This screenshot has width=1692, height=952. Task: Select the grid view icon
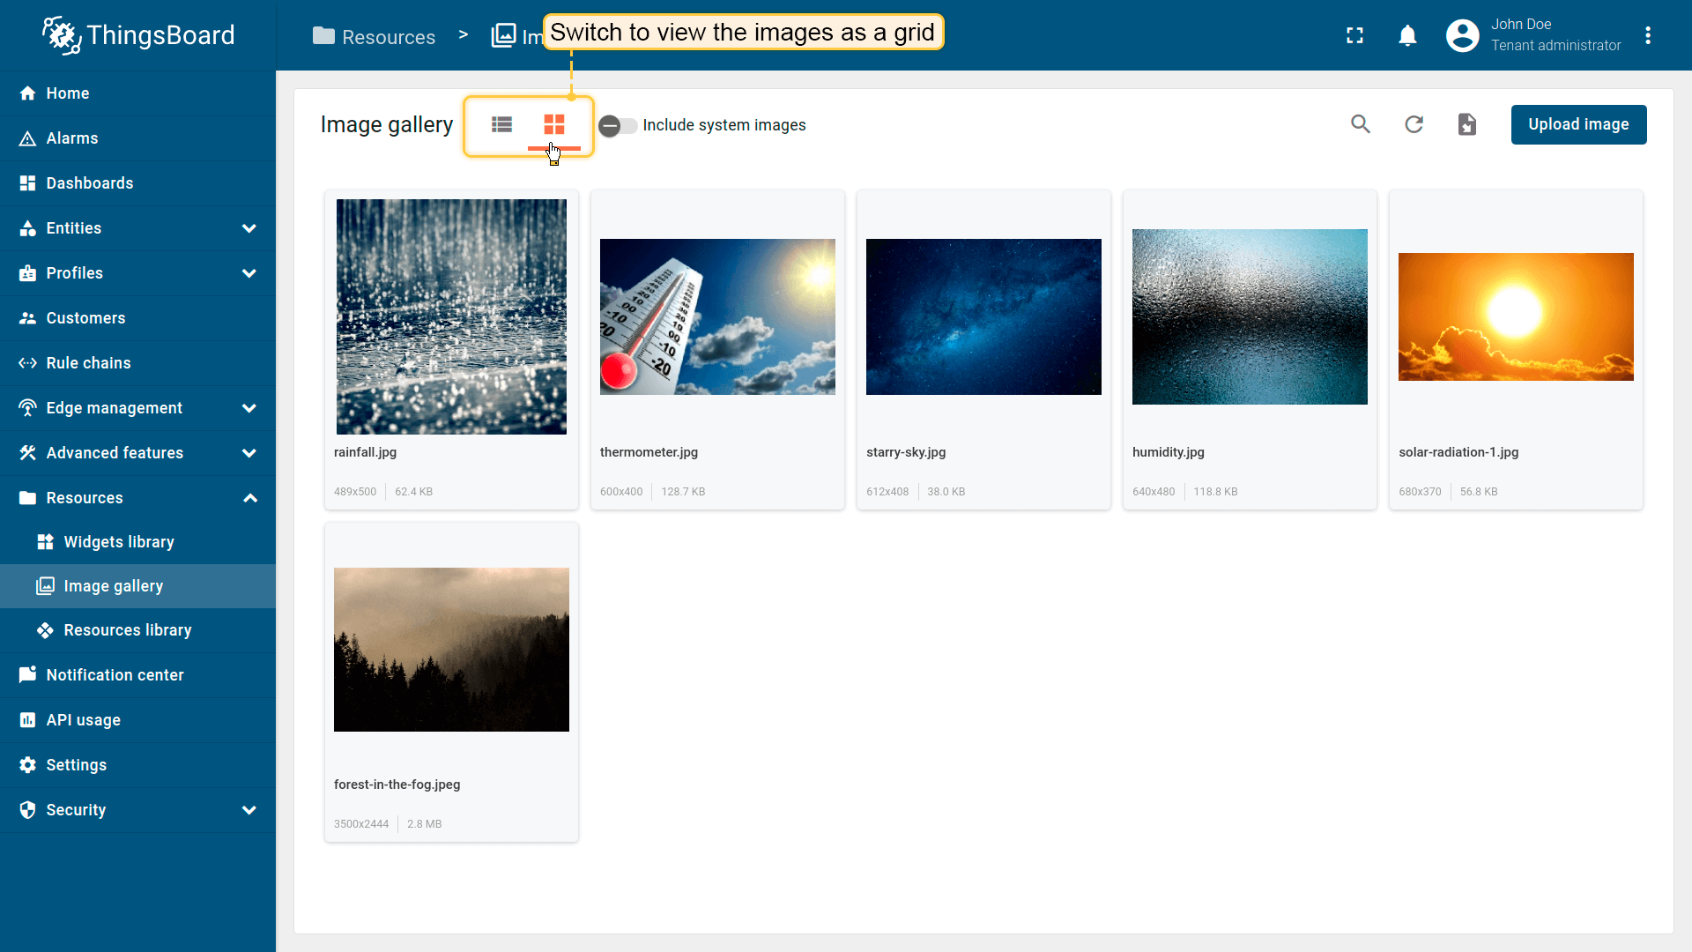tap(553, 124)
